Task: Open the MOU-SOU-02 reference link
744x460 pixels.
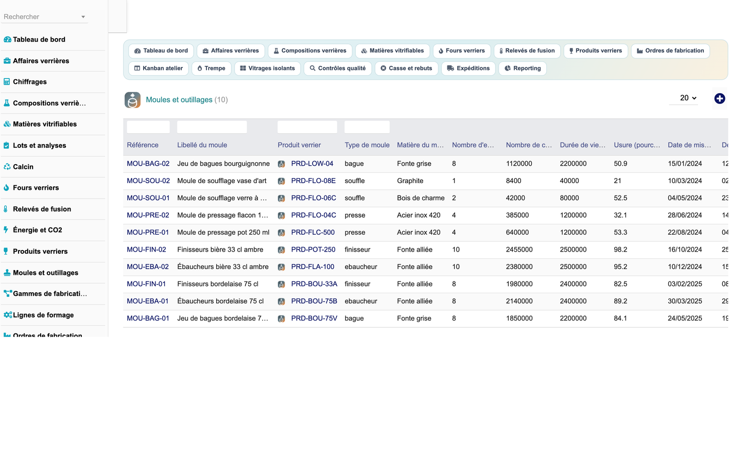Action: [x=148, y=181]
